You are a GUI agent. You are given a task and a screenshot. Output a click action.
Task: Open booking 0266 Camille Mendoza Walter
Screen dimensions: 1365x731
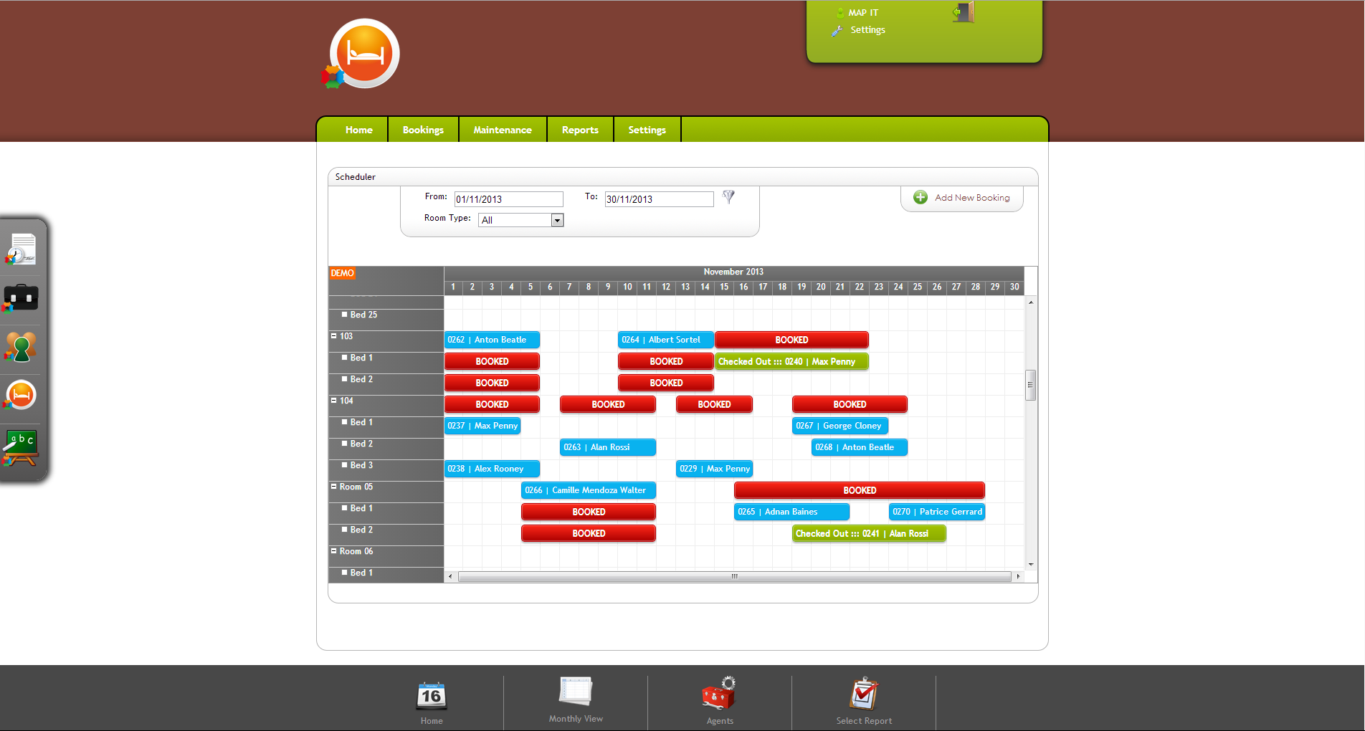pyautogui.click(x=589, y=490)
